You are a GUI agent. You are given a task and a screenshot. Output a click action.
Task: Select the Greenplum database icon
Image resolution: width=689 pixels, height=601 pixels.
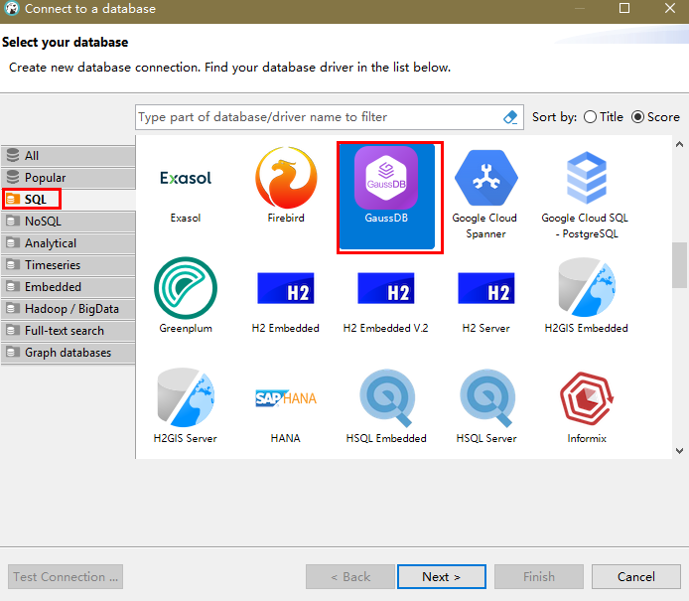pyautogui.click(x=186, y=294)
